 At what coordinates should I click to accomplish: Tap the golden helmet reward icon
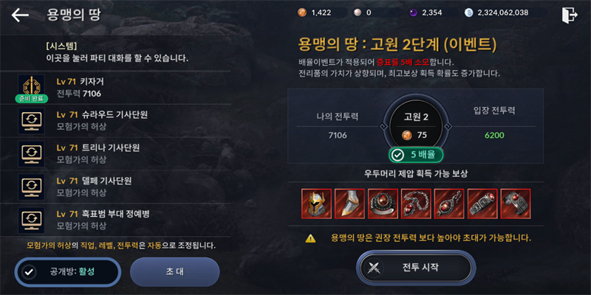[317, 204]
